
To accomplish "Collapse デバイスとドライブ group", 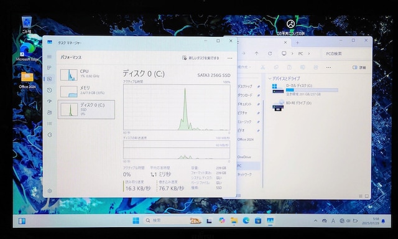I will [270, 78].
